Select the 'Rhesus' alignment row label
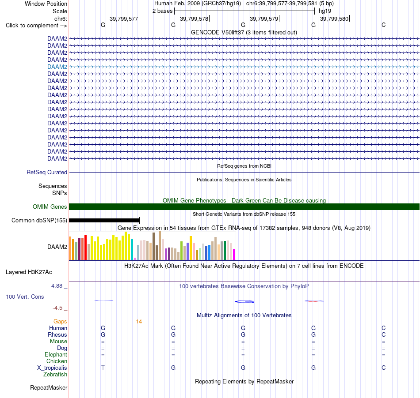This screenshot has height=398, width=420. click(x=57, y=334)
